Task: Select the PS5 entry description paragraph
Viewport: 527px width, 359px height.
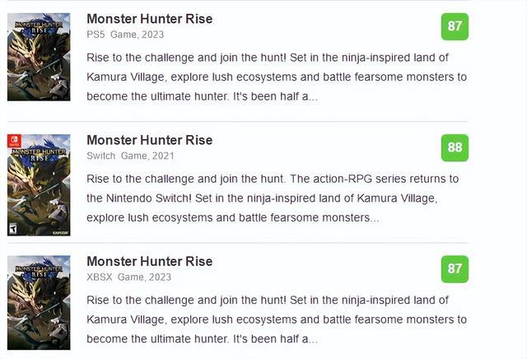Action: [x=276, y=77]
